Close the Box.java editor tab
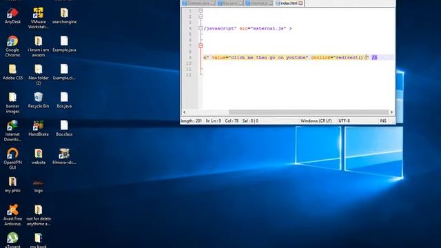The height and width of the screenshot is (248, 441). [240, 3]
